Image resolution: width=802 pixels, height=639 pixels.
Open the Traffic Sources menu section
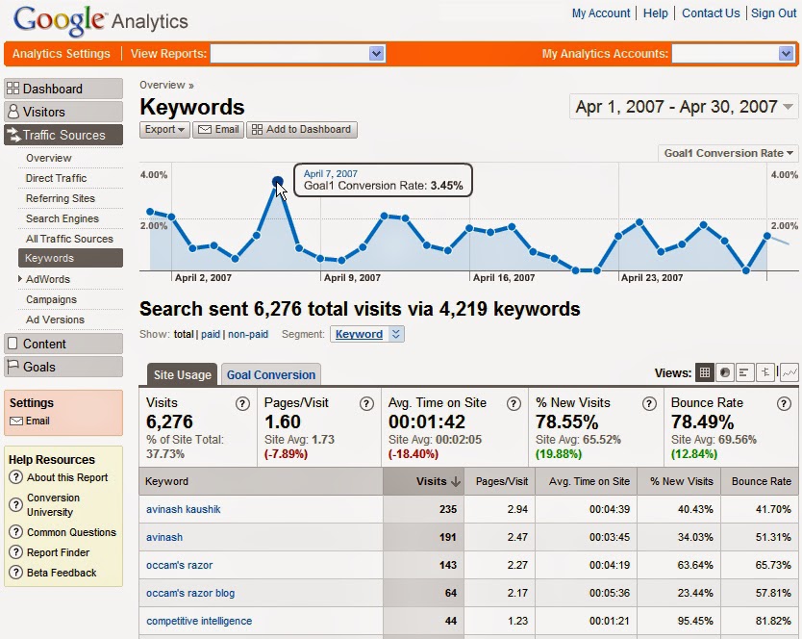[63, 135]
